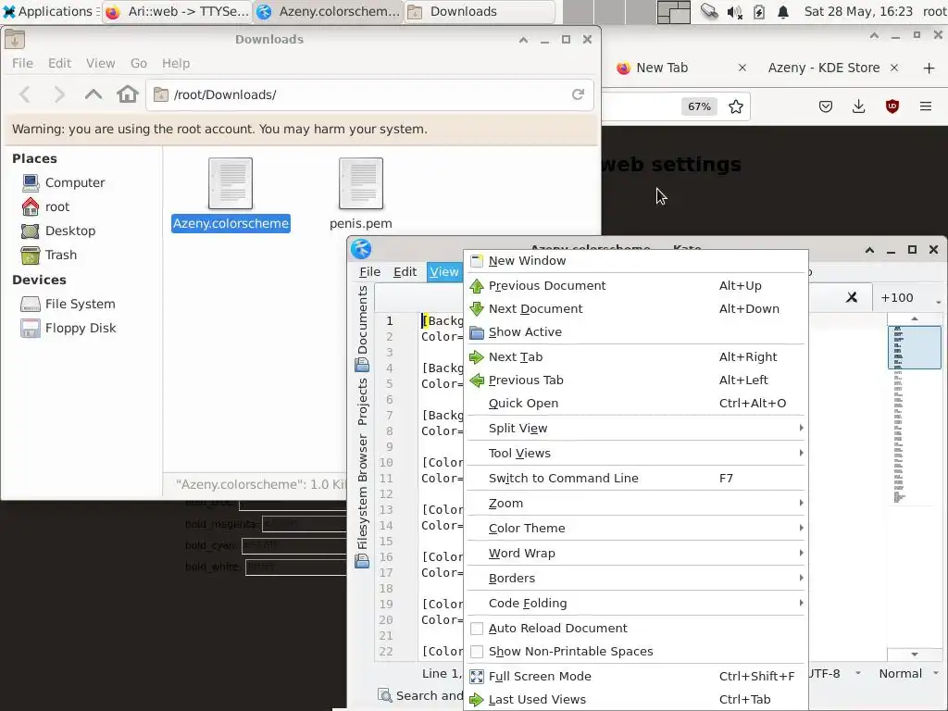
Task: Click the +100 tab overflow button
Action: coord(911,297)
